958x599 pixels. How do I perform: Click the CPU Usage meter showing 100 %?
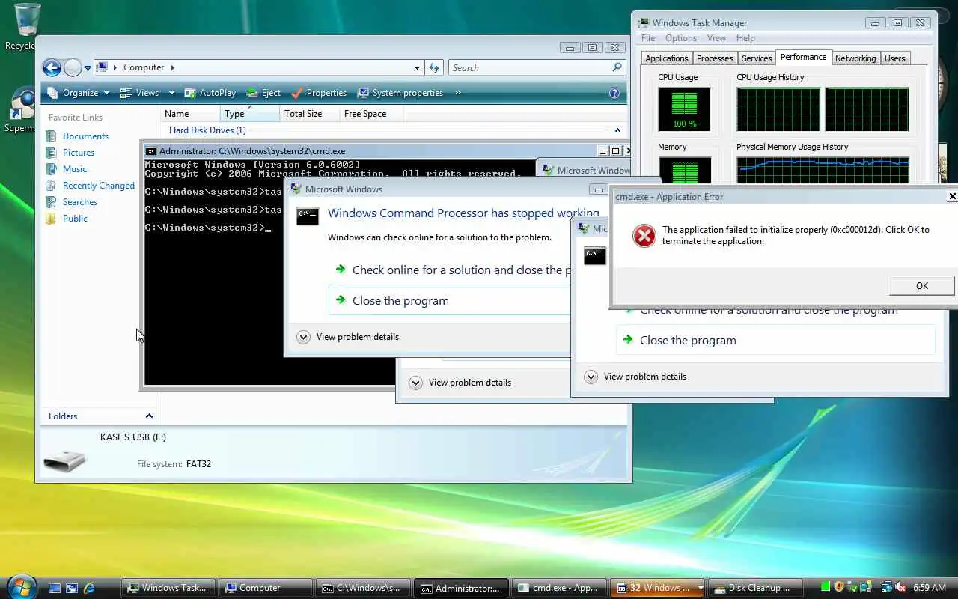[684, 109]
